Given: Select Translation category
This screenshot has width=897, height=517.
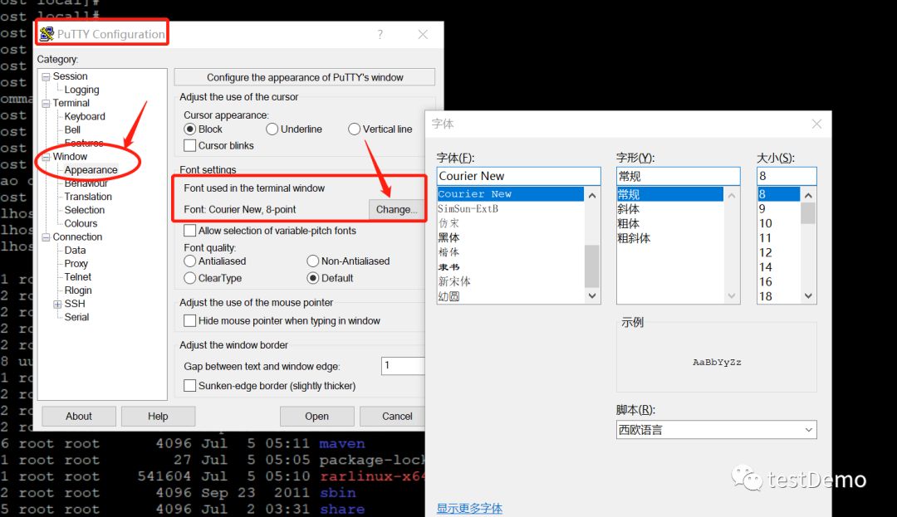Looking at the screenshot, I should (87, 197).
